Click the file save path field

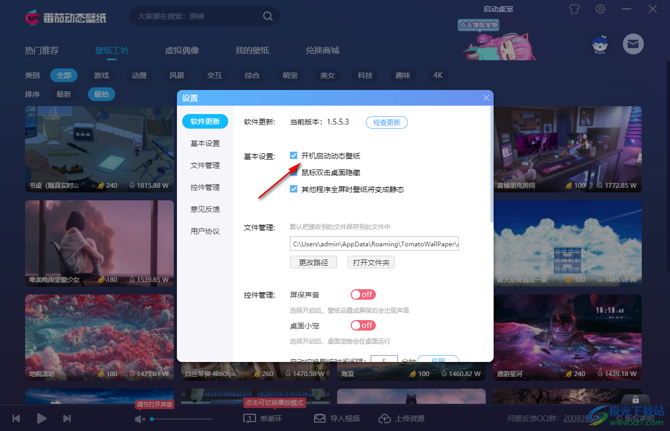point(375,244)
